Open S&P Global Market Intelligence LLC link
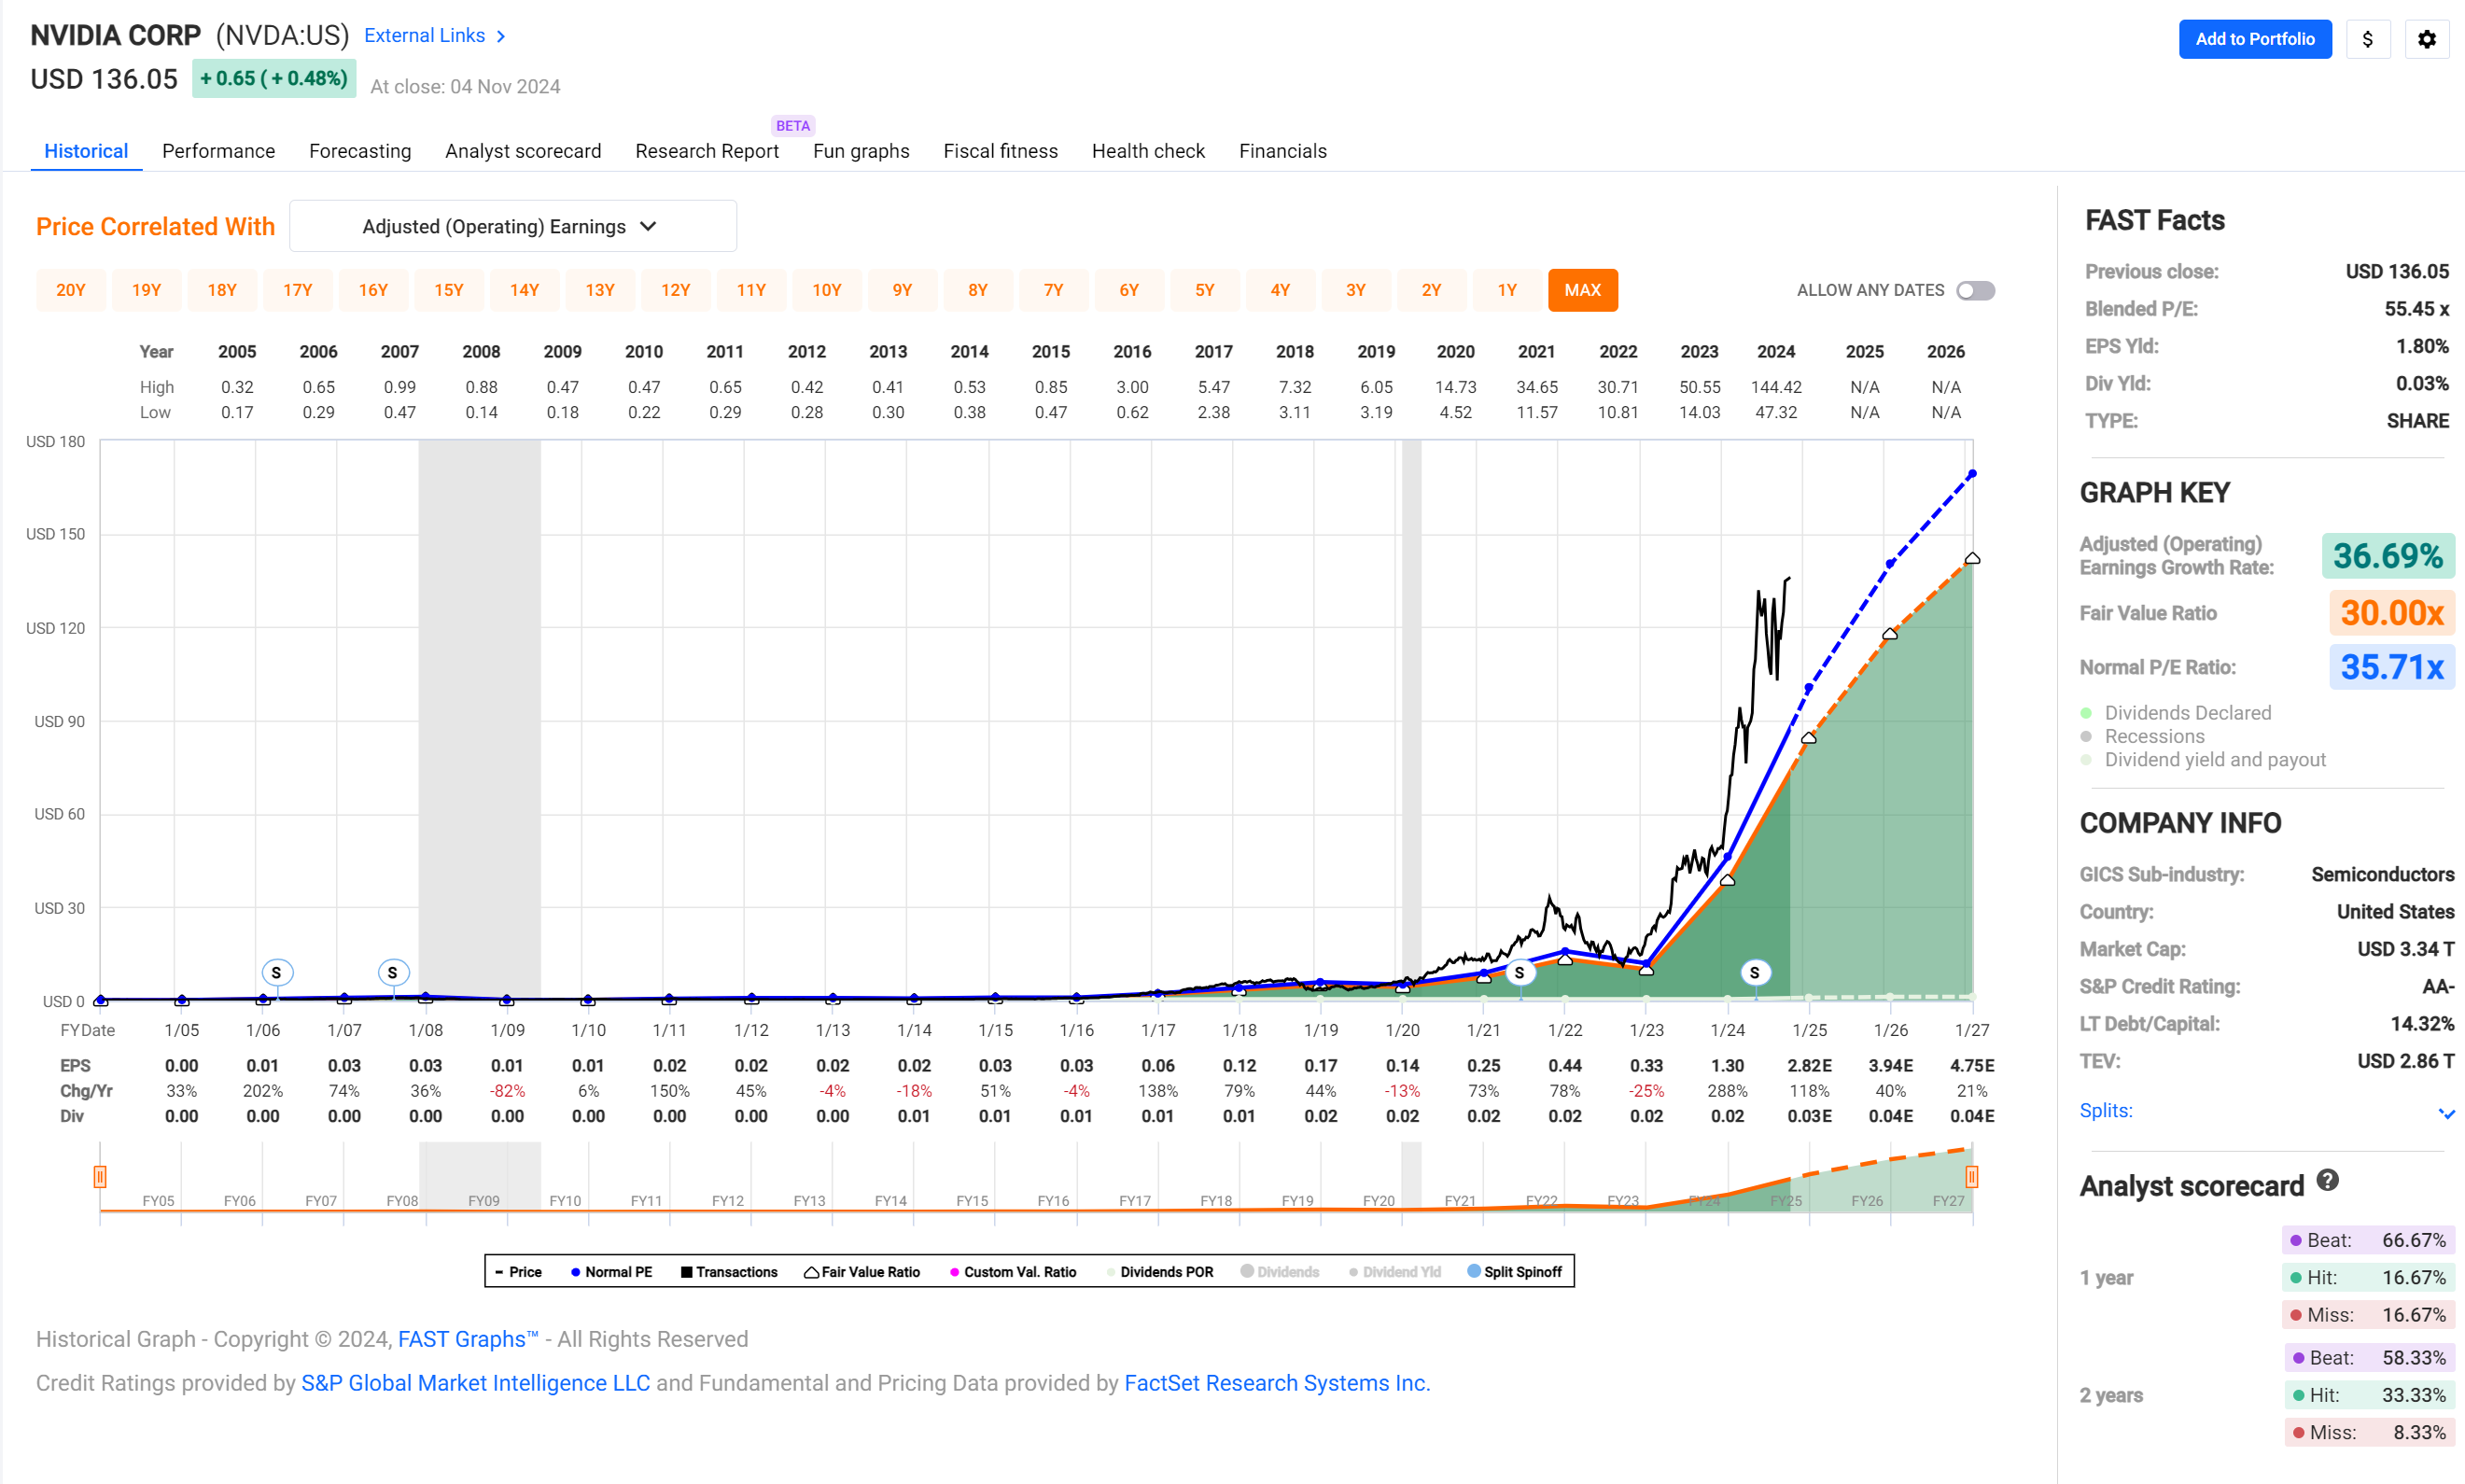The width and height of the screenshot is (2465, 1484). pyautogui.click(x=475, y=1383)
